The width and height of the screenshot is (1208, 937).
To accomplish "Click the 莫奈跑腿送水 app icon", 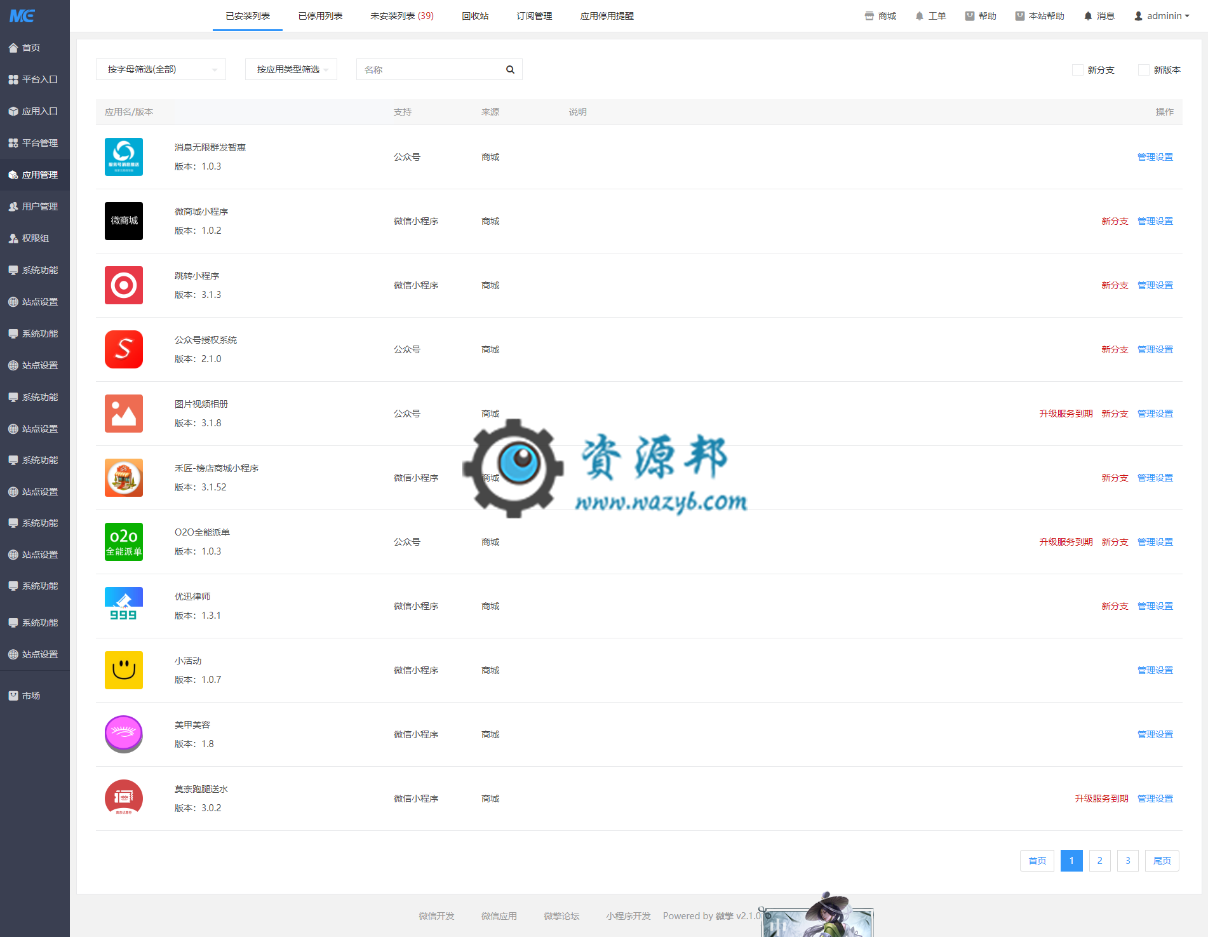I will point(124,799).
